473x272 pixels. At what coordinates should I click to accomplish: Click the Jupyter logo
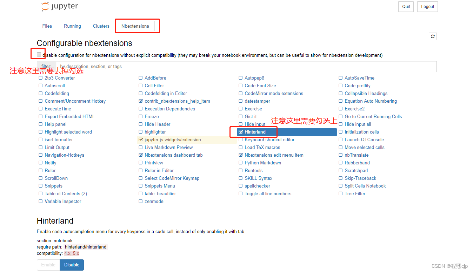pyautogui.click(x=59, y=6)
